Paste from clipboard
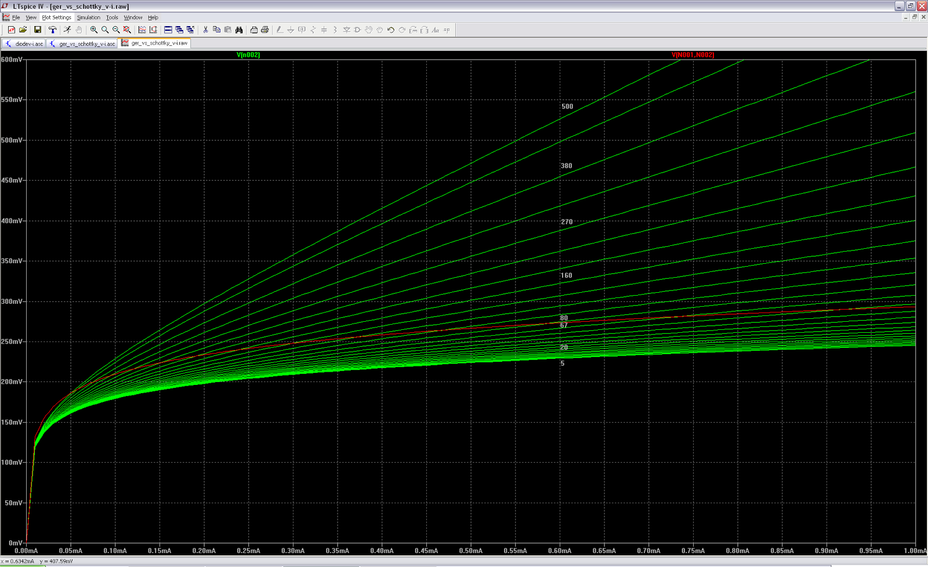This screenshot has height=567, width=928. [x=227, y=30]
